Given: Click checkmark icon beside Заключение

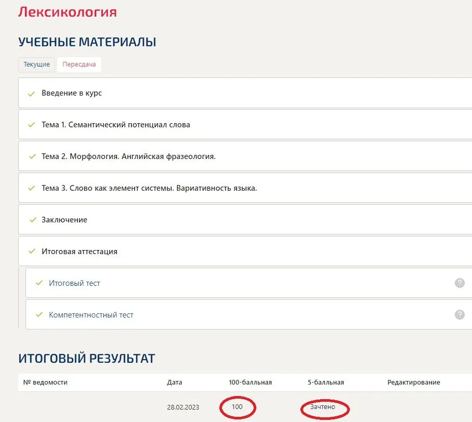Looking at the screenshot, I should (x=31, y=220).
